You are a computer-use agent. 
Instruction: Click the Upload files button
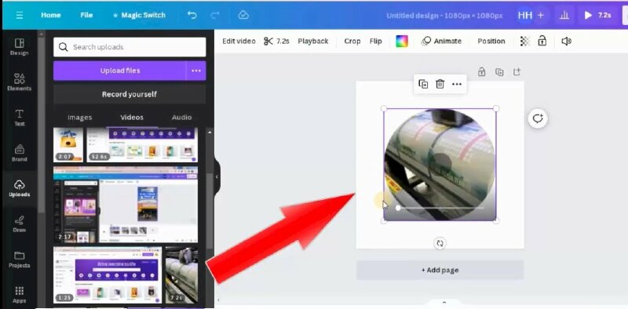(120, 71)
